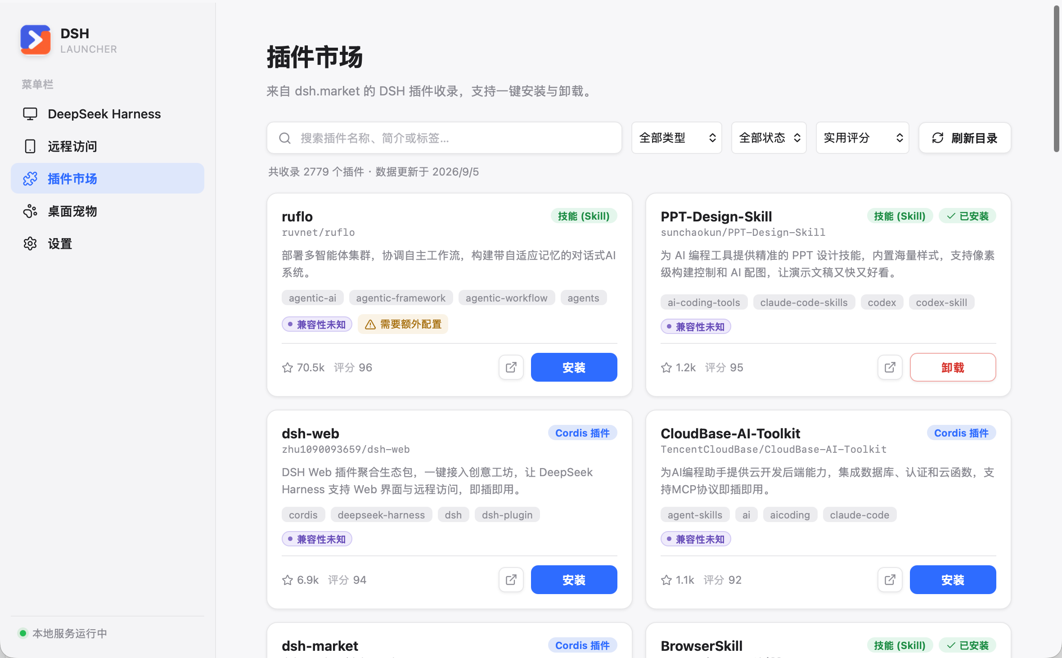Click the vertical scrollbar on right edge
1062x658 pixels.
(x=1057, y=79)
